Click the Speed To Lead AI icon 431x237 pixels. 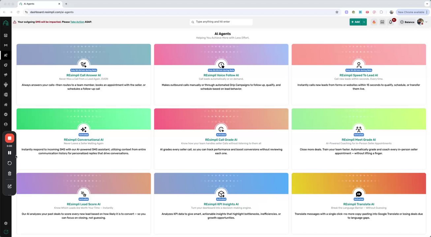pos(359,65)
